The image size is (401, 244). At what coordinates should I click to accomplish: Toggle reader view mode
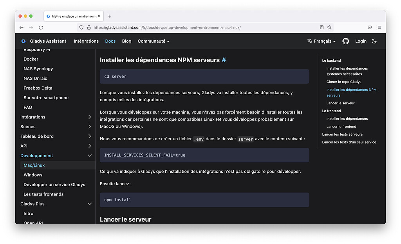click(x=322, y=27)
